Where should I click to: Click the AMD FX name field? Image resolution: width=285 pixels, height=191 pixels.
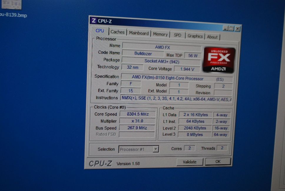[162, 47]
